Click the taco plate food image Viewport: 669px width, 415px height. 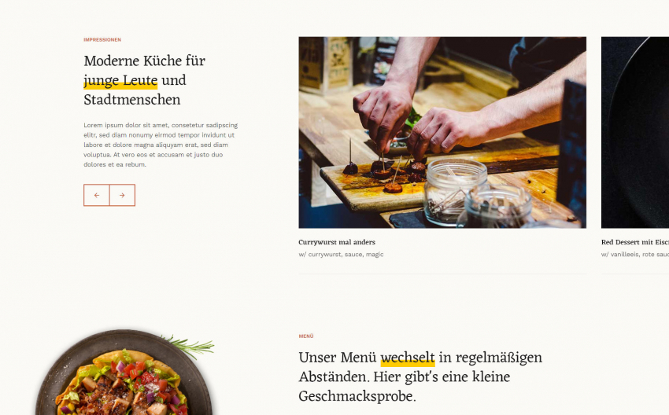coord(124,373)
